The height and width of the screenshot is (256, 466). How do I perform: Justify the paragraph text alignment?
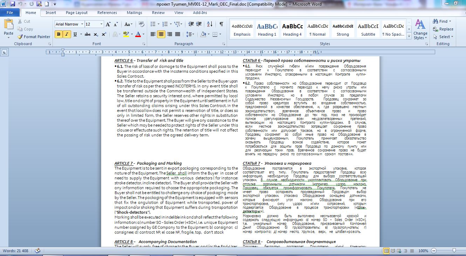(x=178, y=34)
